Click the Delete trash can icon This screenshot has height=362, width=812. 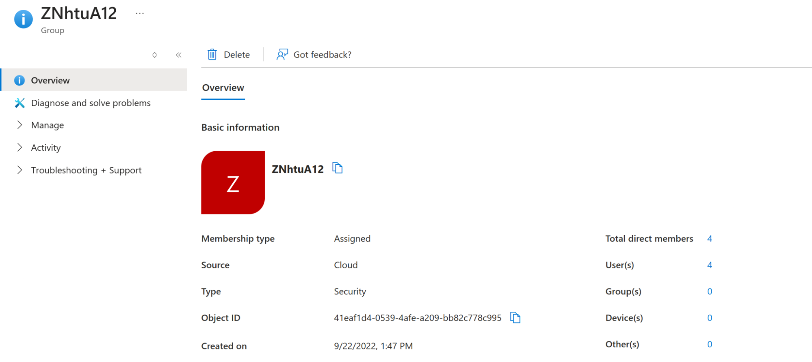click(x=212, y=54)
